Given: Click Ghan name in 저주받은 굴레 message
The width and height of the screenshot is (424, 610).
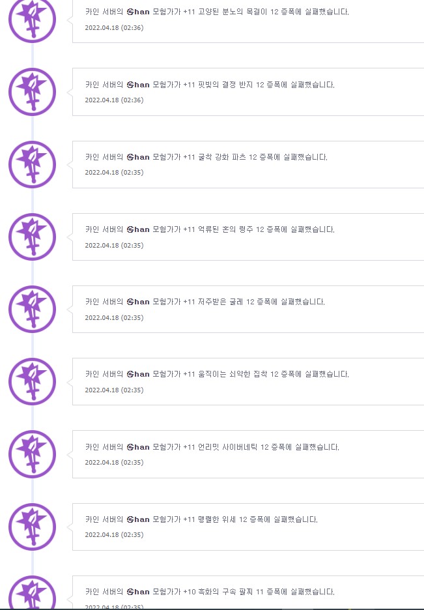Looking at the screenshot, I should pyautogui.click(x=138, y=302).
